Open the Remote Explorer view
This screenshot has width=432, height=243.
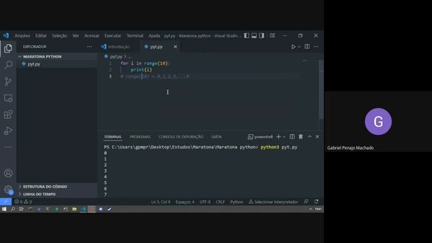pyautogui.click(x=8, y=98)
